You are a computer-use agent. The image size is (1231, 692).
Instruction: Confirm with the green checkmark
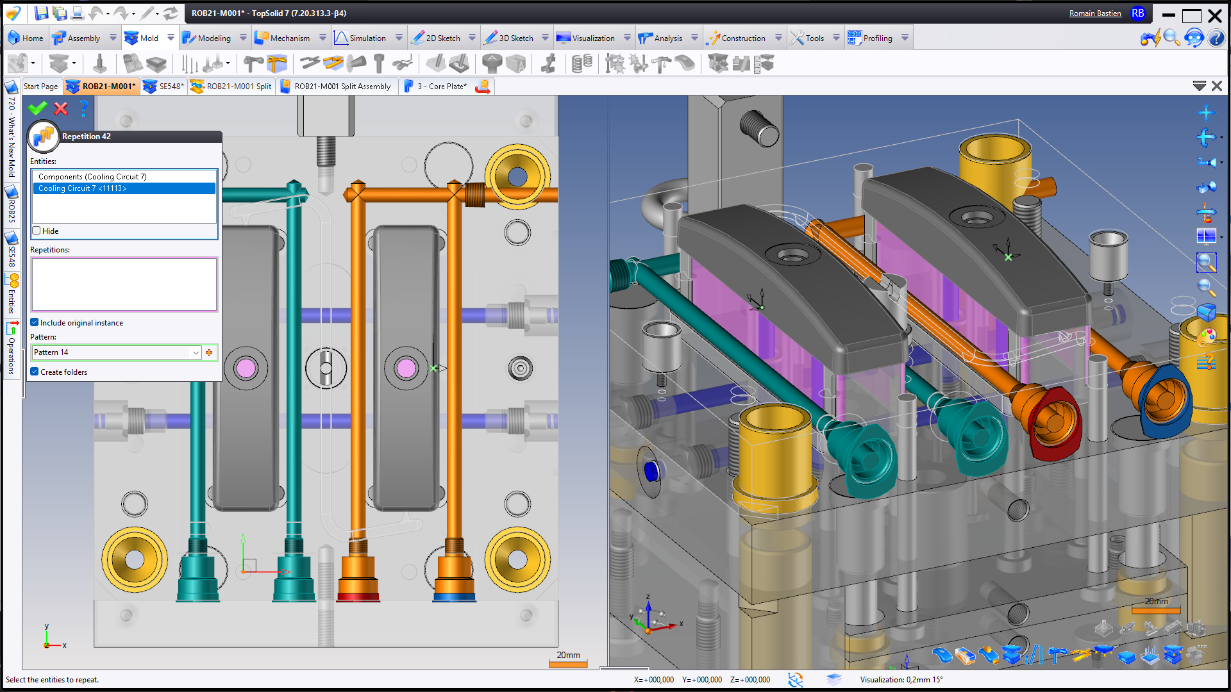[38, 109]
